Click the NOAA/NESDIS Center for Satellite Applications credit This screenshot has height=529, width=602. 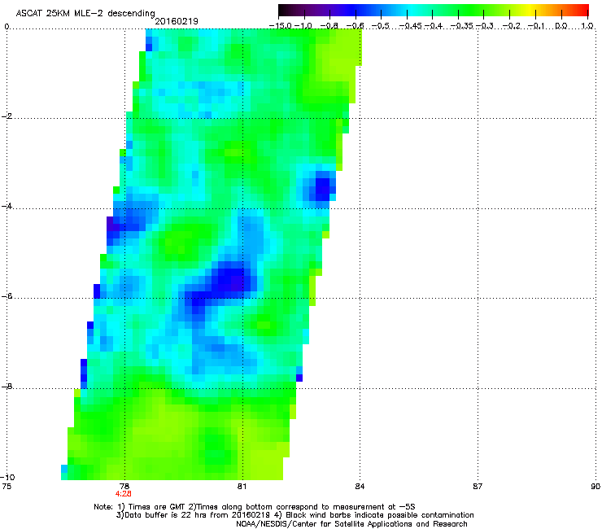(351, 524)
